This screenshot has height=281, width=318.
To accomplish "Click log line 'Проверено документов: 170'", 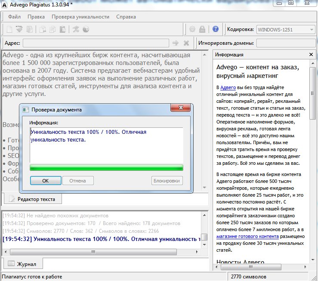I will [91, 223].
